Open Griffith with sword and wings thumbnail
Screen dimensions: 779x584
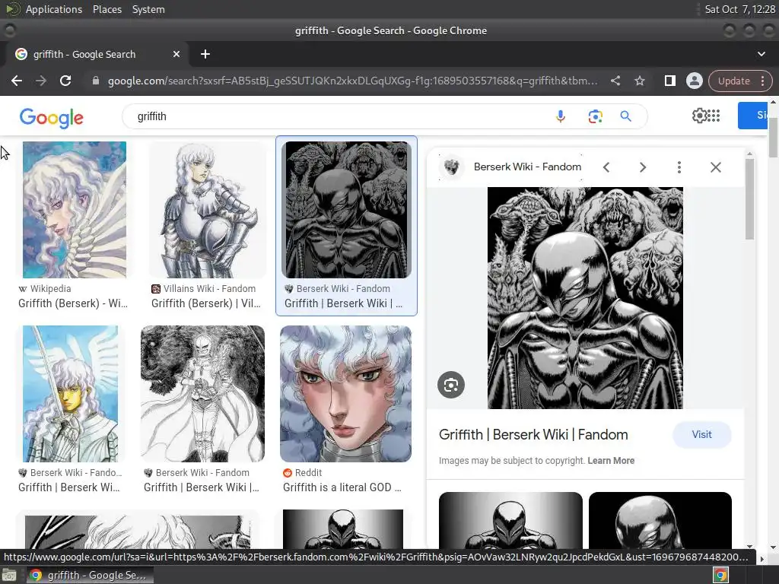[x=71, y=394]
